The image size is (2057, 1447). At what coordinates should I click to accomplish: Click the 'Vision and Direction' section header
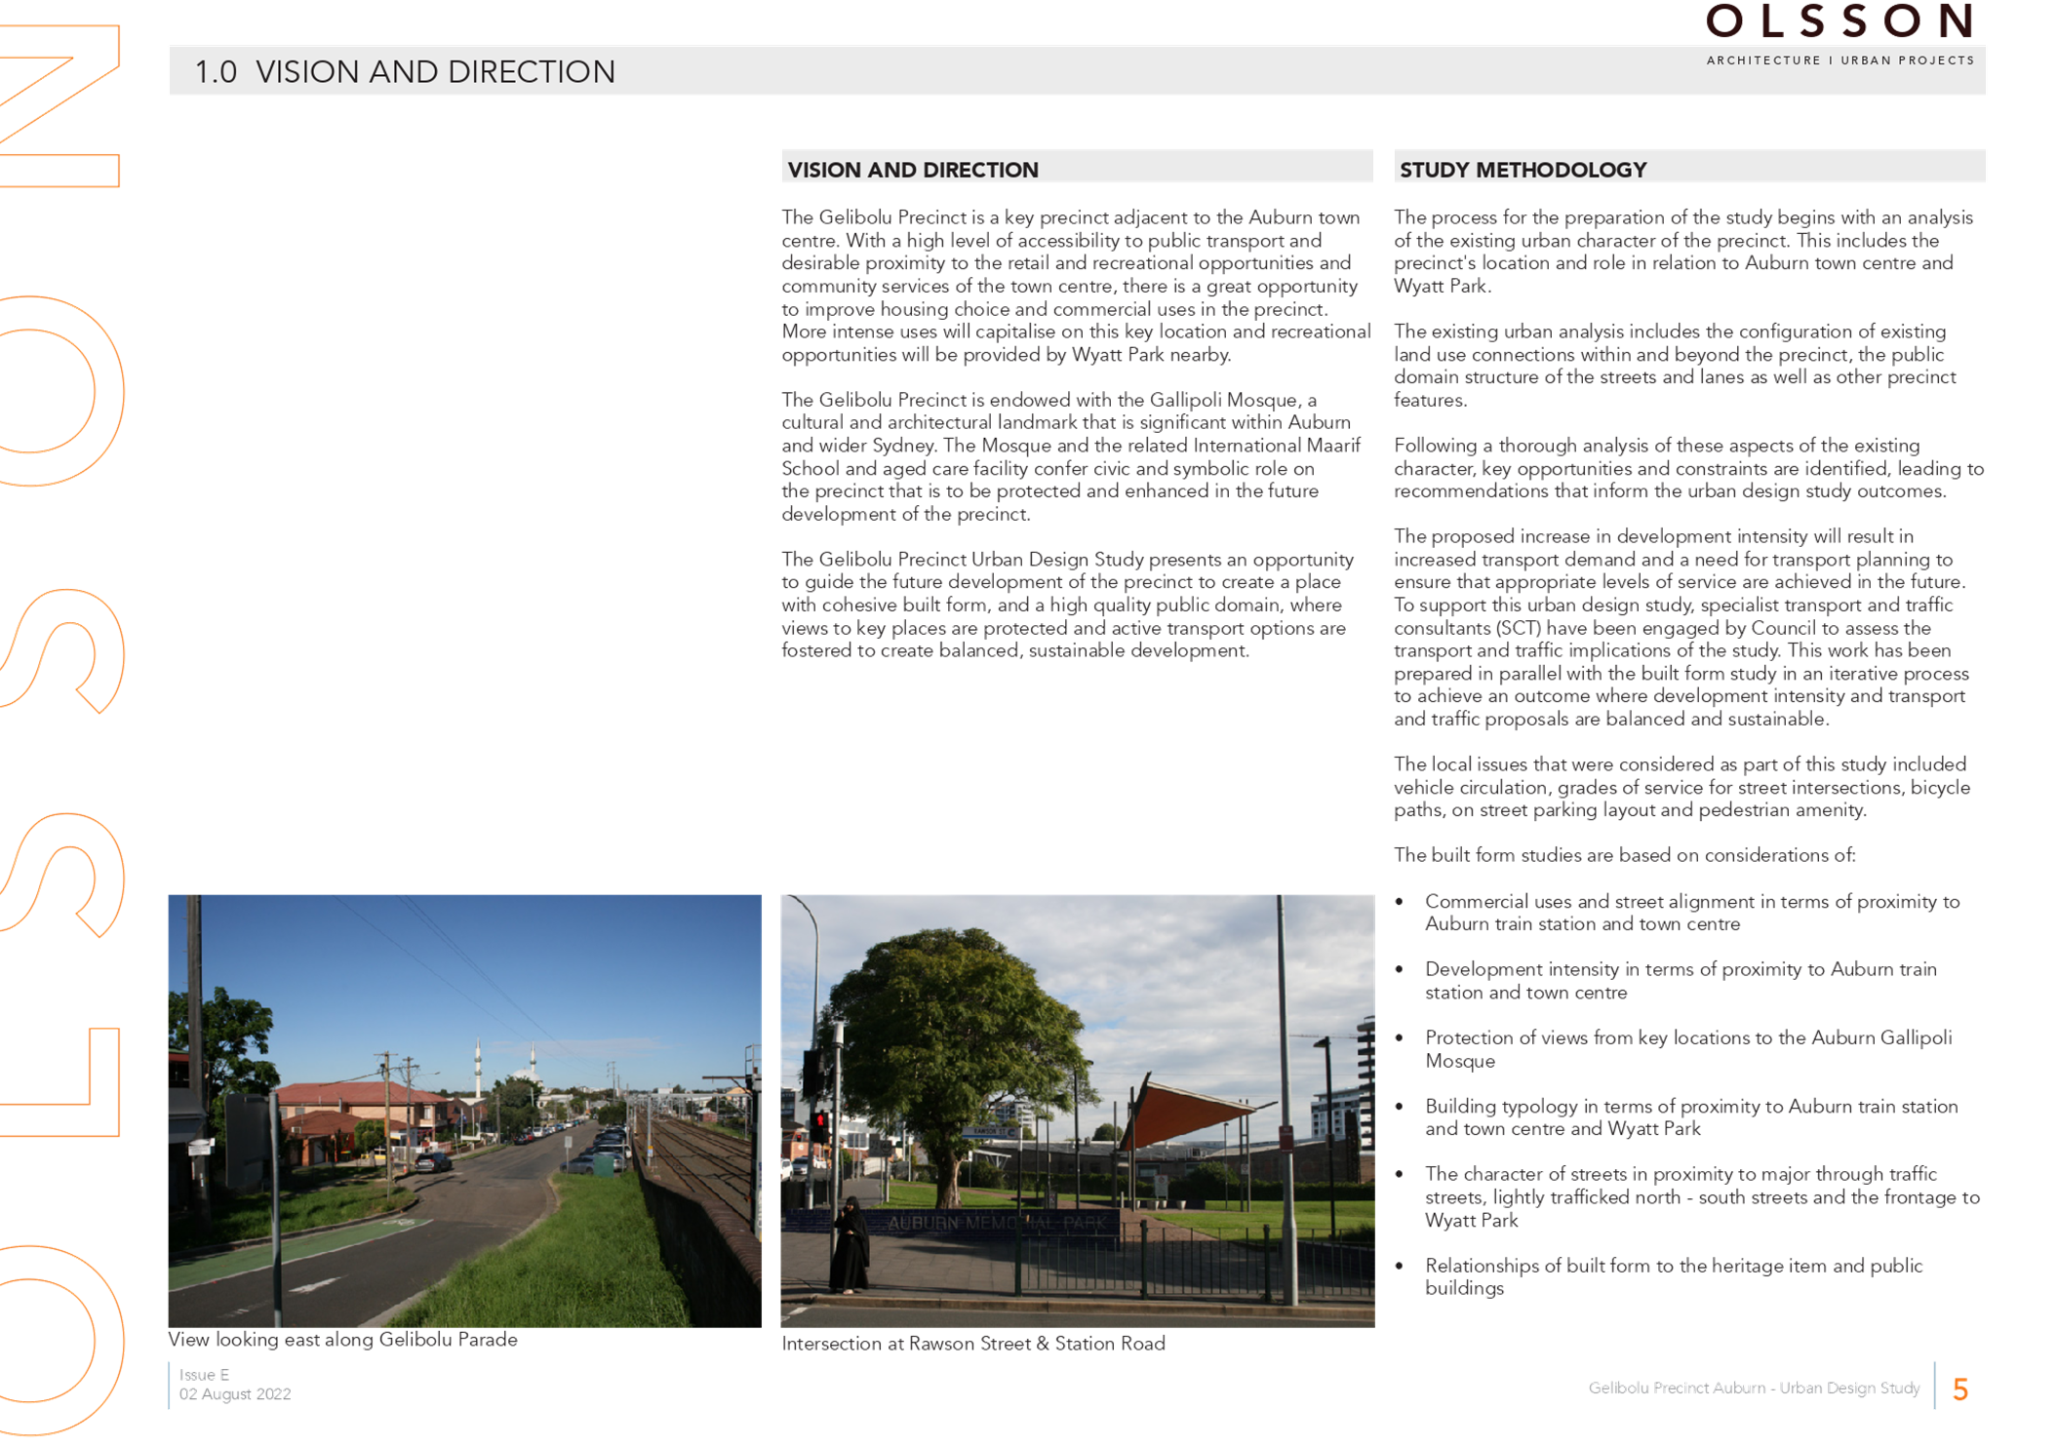point(913,170)
